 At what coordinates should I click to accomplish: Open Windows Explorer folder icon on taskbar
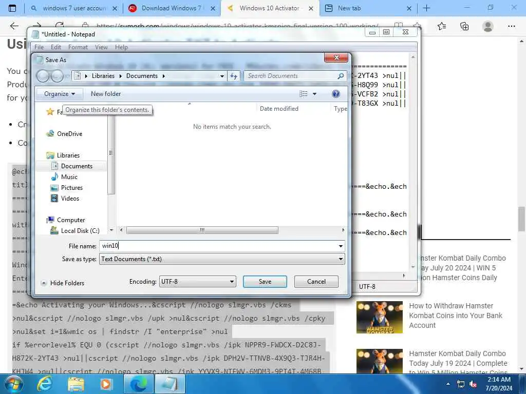click(x=76, y=384)
